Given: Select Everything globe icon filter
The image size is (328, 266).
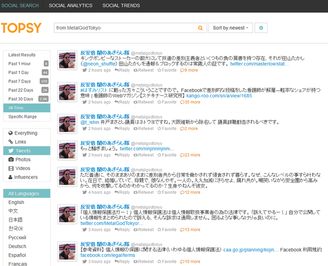Looking at the screenshot, I should tap(27, 133).
